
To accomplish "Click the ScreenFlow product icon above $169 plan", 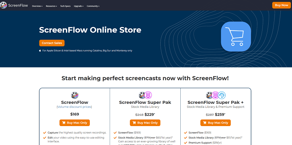I will click(75, 95).
